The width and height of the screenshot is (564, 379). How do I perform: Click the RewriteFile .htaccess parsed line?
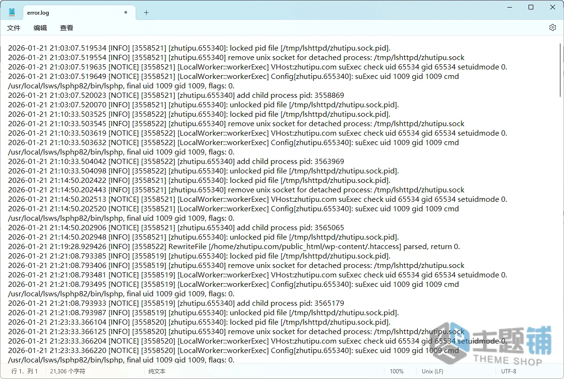pyautogui.click(x=234, y=246)
